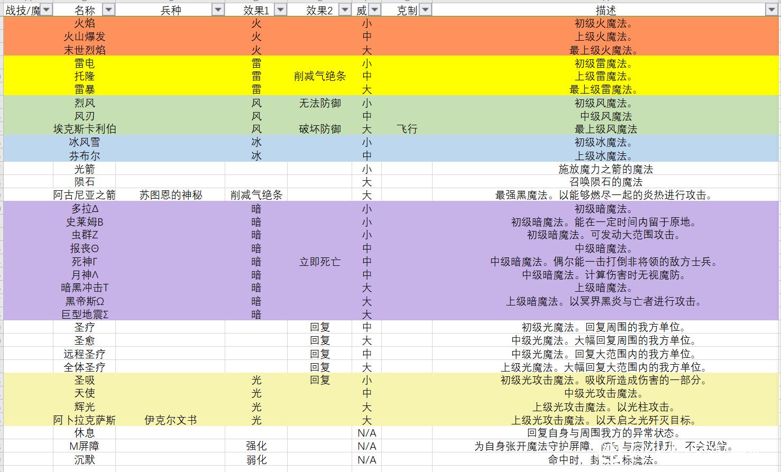Click the 风刃 cell
Screen dimensions: 781x472
(x=85, y=116)
